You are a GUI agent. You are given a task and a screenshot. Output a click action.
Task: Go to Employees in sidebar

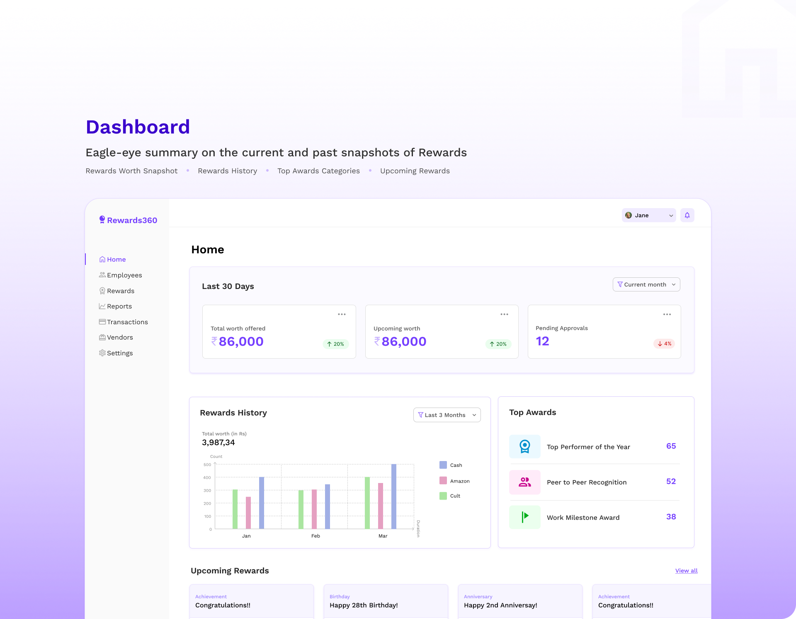[124, 275]
